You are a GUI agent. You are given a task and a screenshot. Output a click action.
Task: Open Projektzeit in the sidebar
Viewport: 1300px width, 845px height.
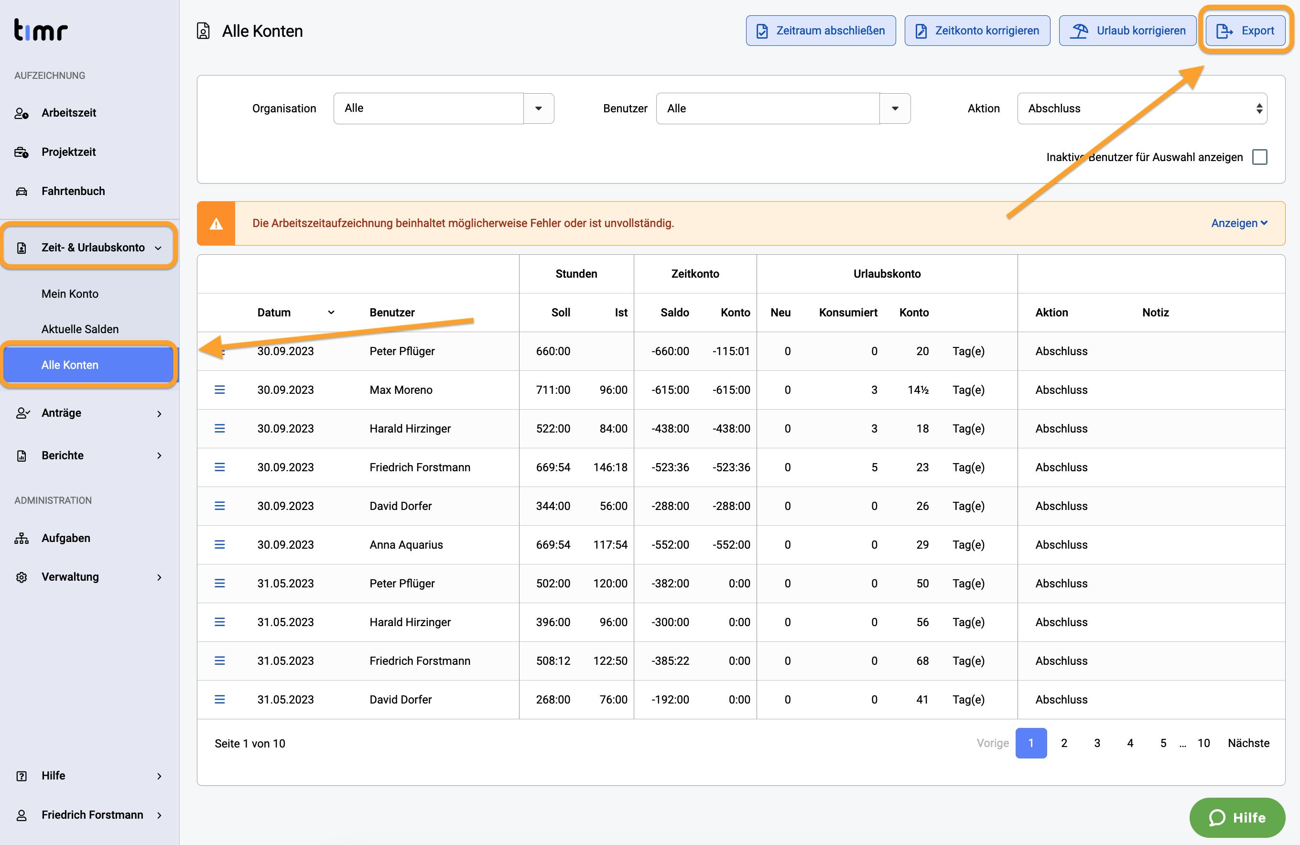(x=68, y=152)
